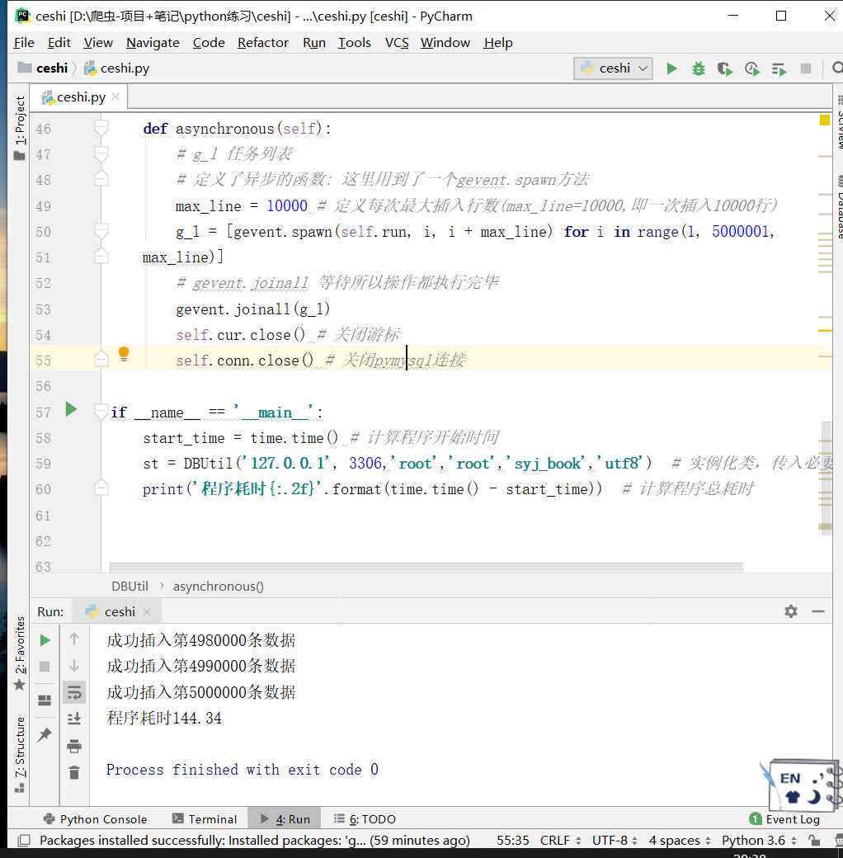Toggle the Project tool window
Viewport: 843px width, 858px height.
click(20, 128)
